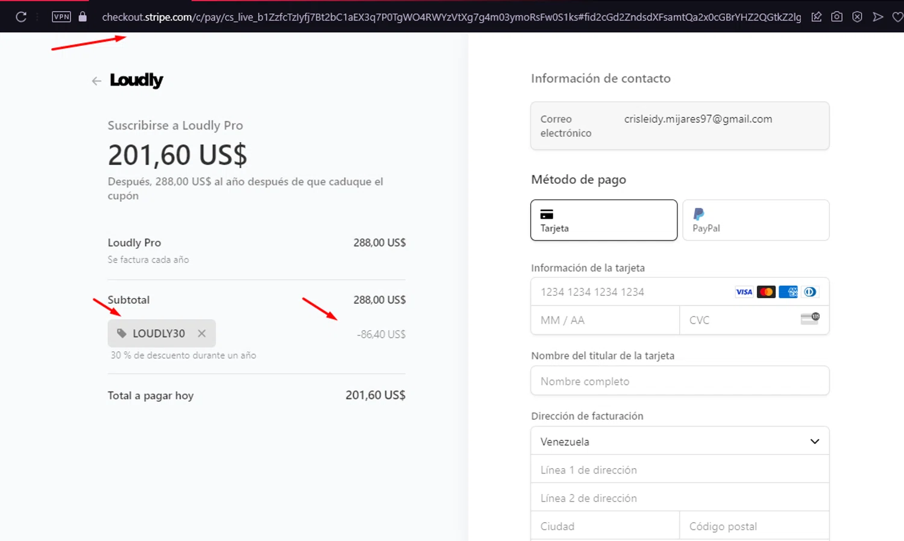Screen dimensions: 904x541
Task: Remove the LOUDLY30 coupon with X
Action: point(202,333)
